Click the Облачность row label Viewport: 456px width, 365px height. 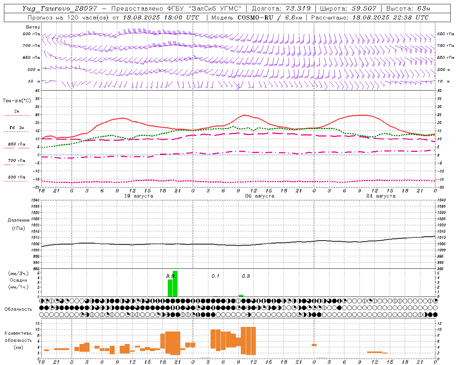coord(18,309)
